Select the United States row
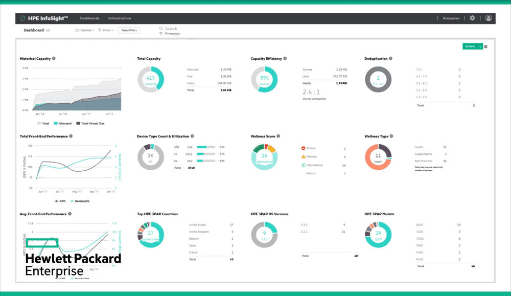The image size is (511, 296). click(x=211, y=225)
